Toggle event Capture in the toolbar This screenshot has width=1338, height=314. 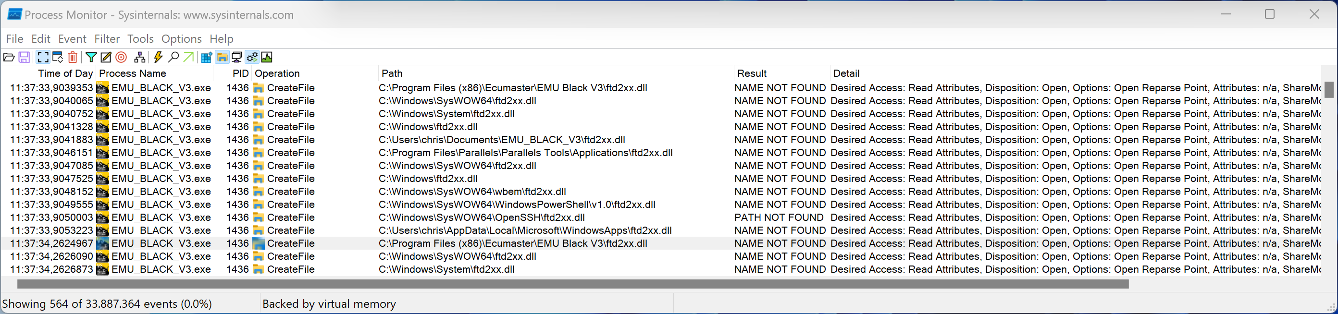point(43,57)
